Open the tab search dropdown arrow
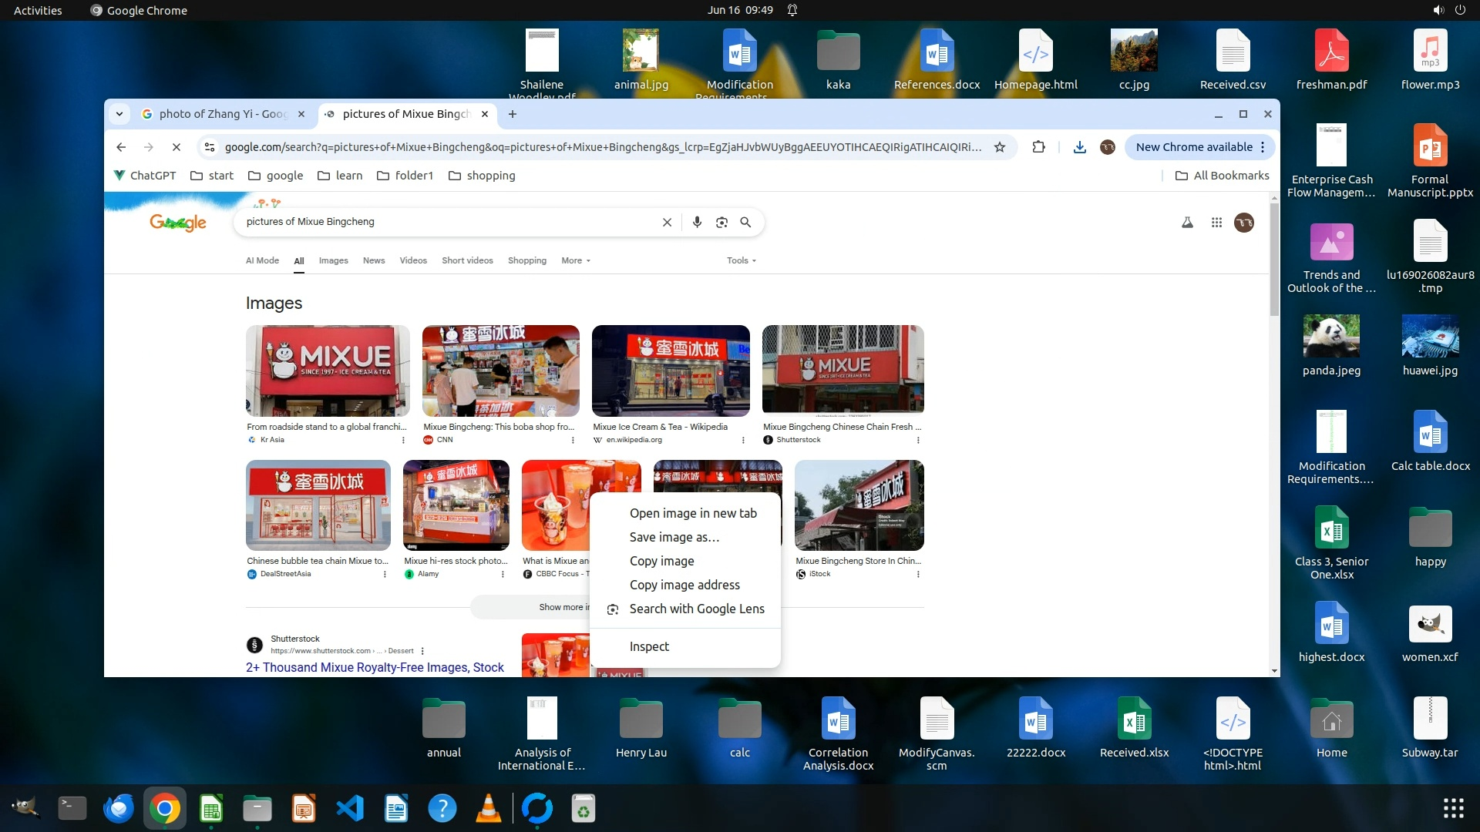This screenshot has height=832, width=1480. [119, 114]
